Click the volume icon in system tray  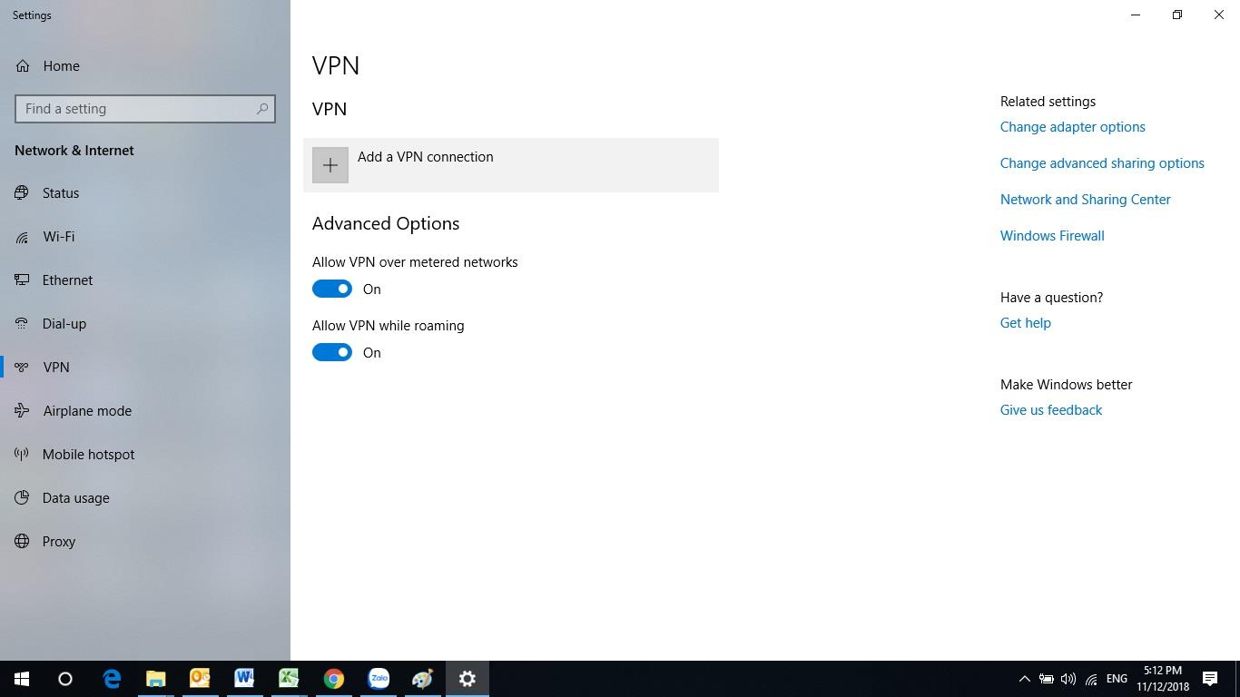1067,678
